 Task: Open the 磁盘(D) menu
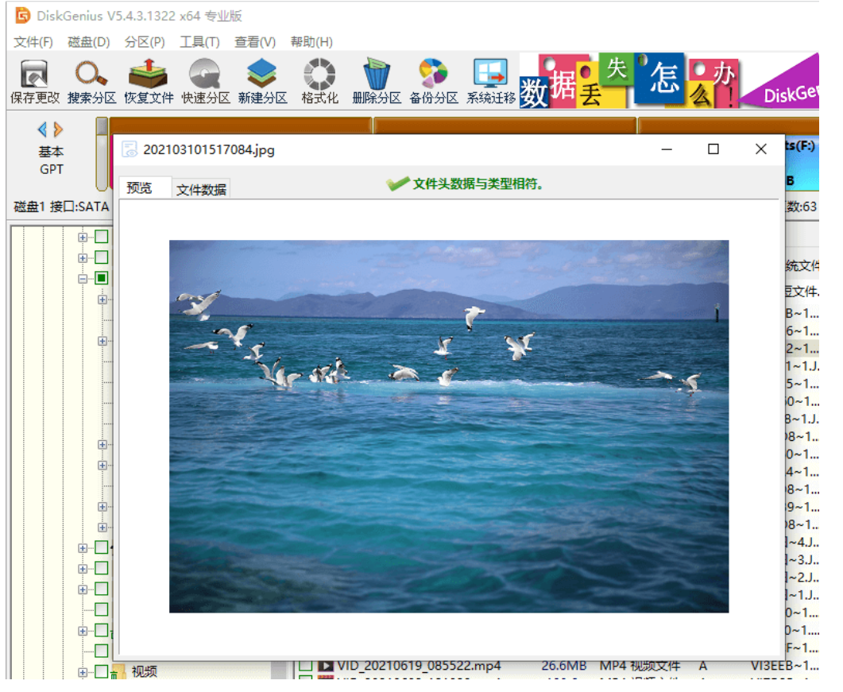click(89, 42)
